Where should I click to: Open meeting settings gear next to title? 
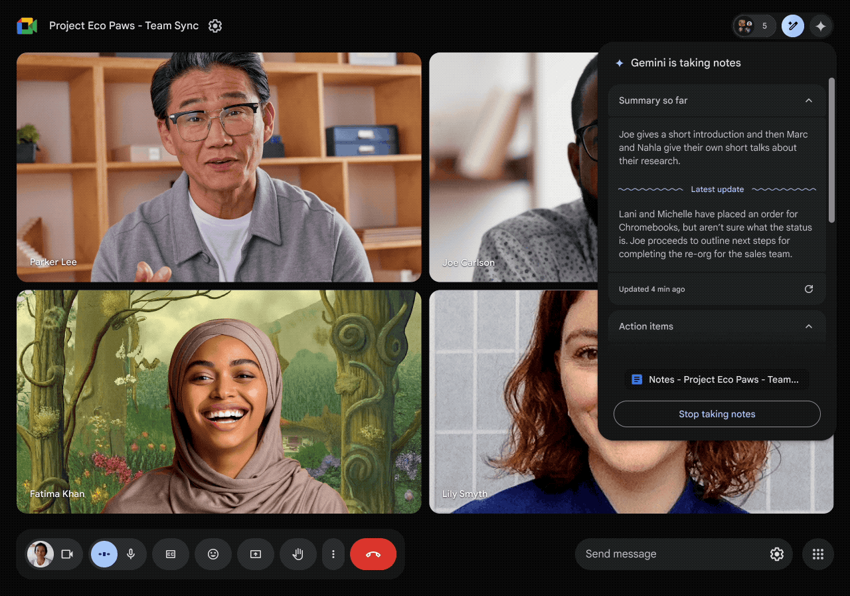click(x=214, y=26)
